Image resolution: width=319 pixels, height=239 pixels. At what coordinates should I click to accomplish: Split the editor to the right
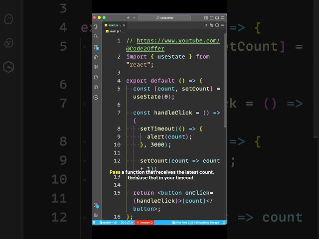[x=217, y=25]
